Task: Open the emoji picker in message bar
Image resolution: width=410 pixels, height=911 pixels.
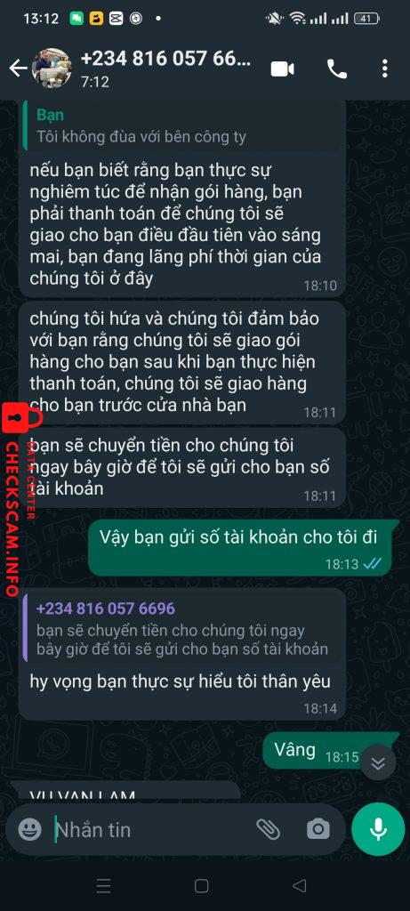Action: click(x=29, y=829)
